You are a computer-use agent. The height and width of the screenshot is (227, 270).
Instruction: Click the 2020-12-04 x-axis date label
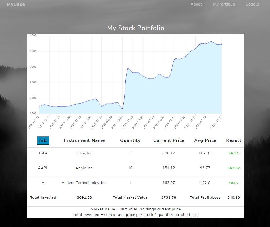click(117, 122)
